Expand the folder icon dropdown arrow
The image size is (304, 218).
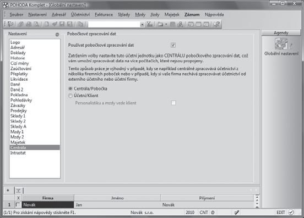tap(166, 24)
